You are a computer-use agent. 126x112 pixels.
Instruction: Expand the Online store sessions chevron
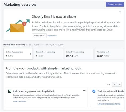pos(30,54)
